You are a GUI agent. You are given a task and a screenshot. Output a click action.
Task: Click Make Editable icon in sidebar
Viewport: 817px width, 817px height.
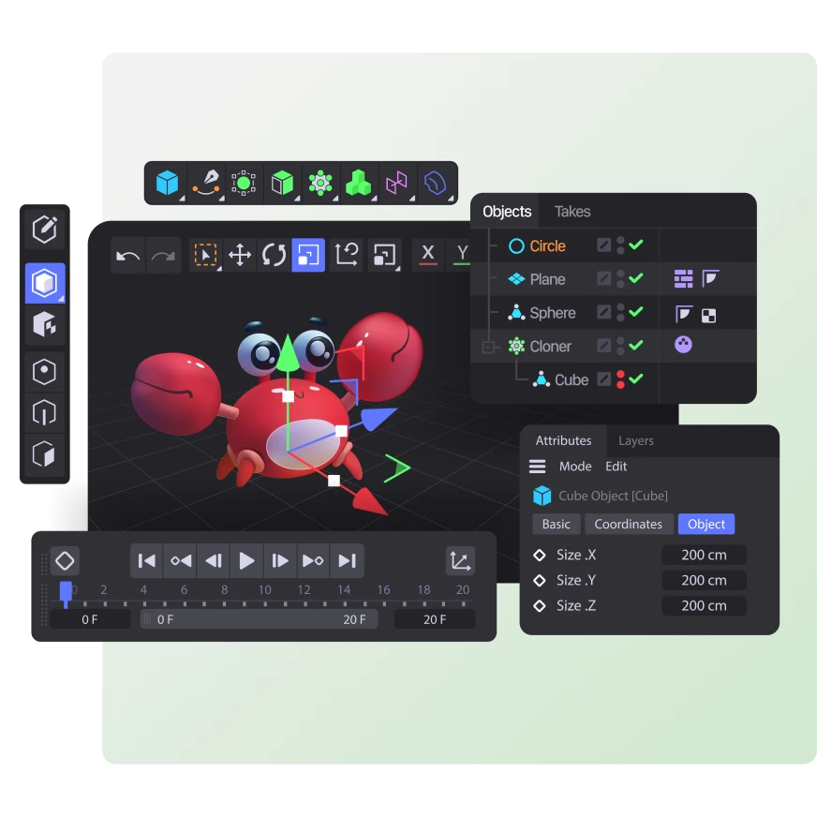click(x=45, y=229)
